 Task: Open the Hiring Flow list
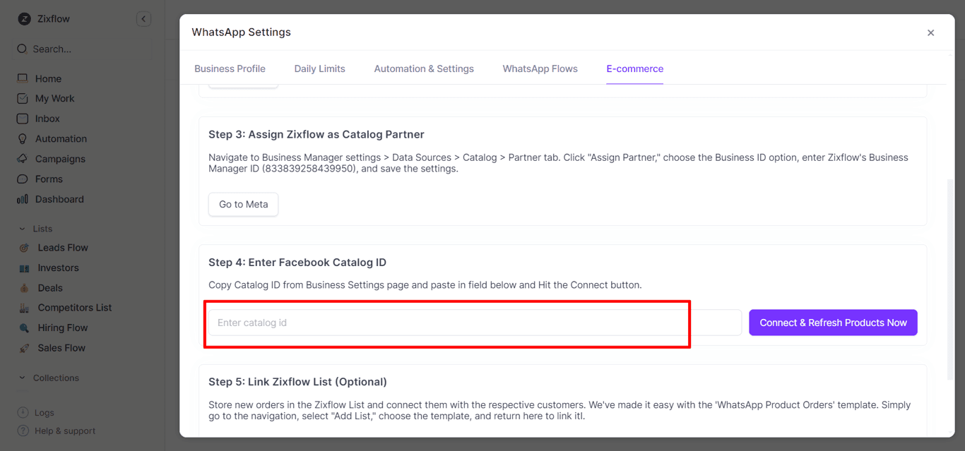[x=23, y=327]
